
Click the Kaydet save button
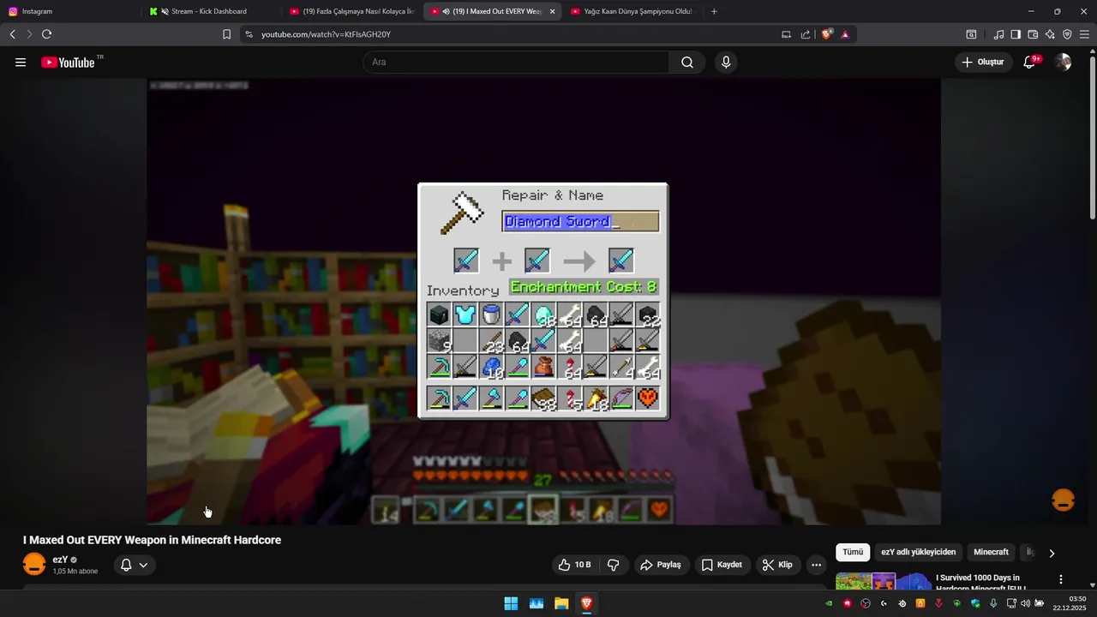[722, 565]
